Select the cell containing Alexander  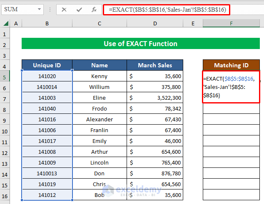[100, 119]
